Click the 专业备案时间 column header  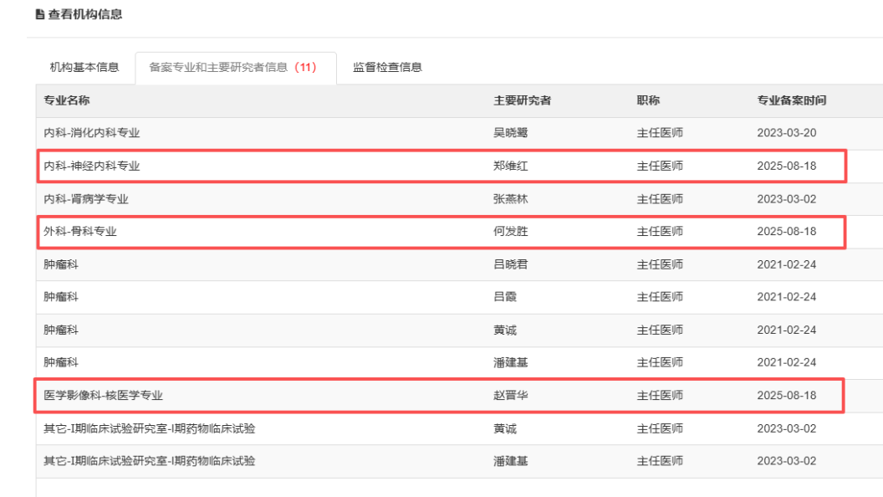(x=791, y=100)
